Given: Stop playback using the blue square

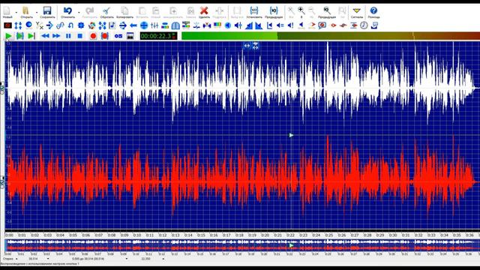Looking at the screenshot, I should coord(80,36).
